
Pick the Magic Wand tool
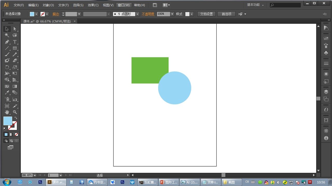pos(7,35)
